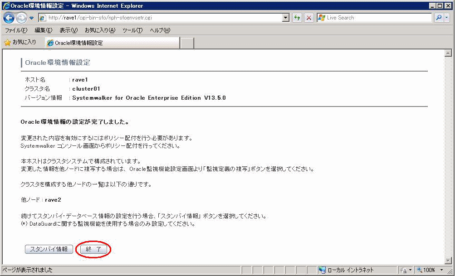Minimize the Internet Explorer window
Screen dimensions: 455x276
[x=433, y=5]
